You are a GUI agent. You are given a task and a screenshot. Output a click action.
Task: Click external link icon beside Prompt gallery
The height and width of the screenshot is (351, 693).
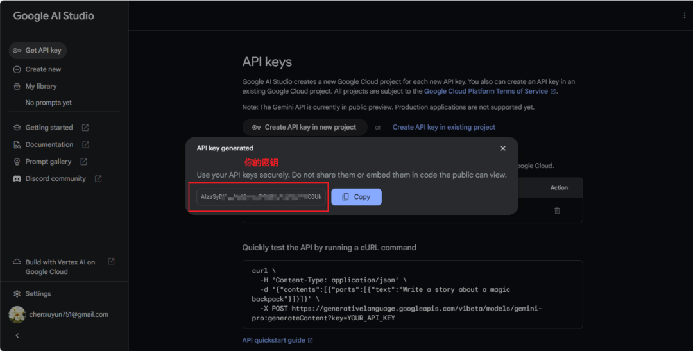[x=83, y=162]
